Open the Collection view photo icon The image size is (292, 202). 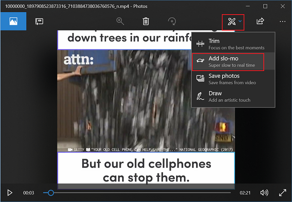pyautogui.click(x=14, y=21)
